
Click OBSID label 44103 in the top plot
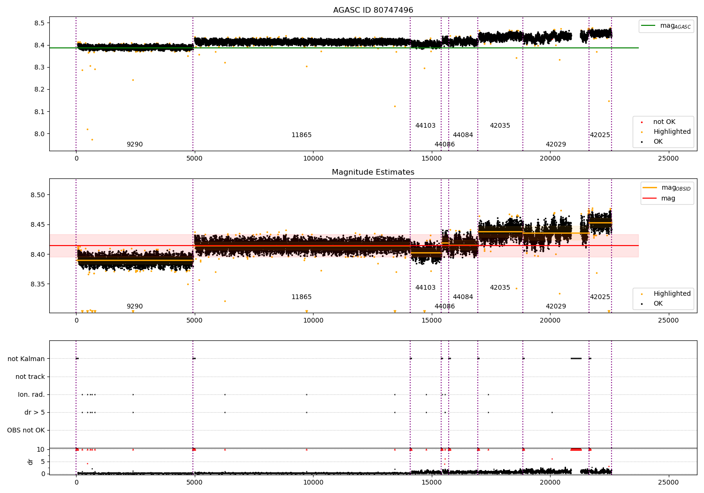[425, 126]
